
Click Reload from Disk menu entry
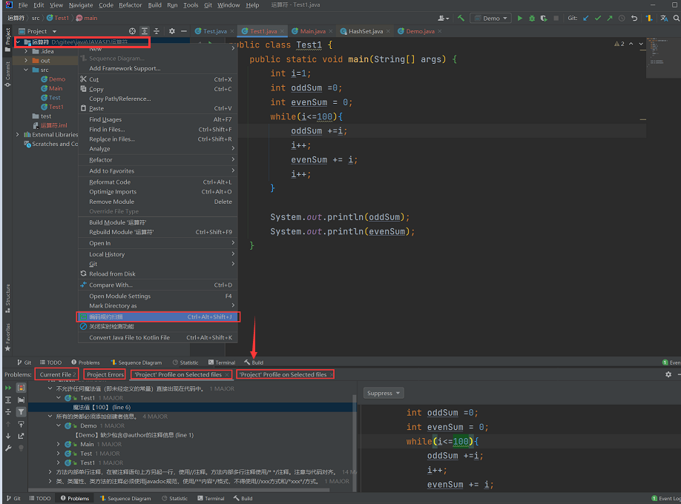coord(158,274)
